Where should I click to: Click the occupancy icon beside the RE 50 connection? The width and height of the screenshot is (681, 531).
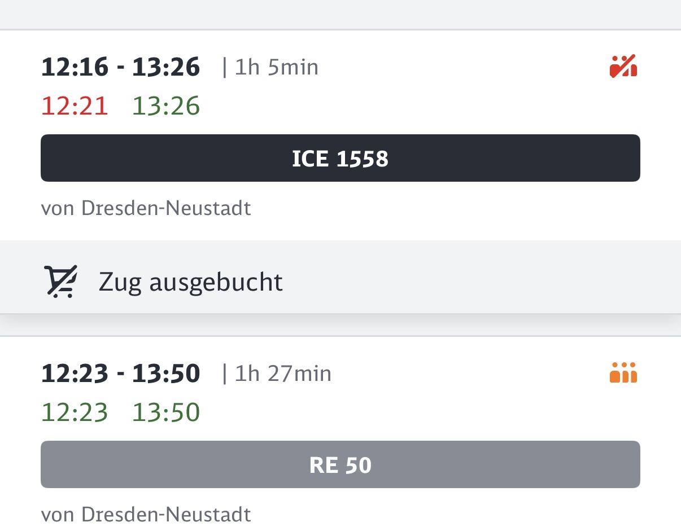point(623,372)
